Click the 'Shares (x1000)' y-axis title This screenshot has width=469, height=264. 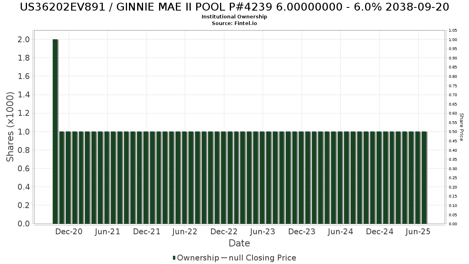tap(10, 127)
